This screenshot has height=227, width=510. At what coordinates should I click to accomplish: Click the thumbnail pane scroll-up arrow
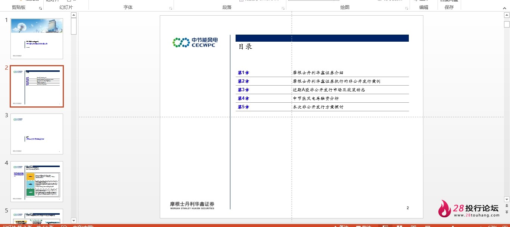pyautogui.click(x=74, y=15)
